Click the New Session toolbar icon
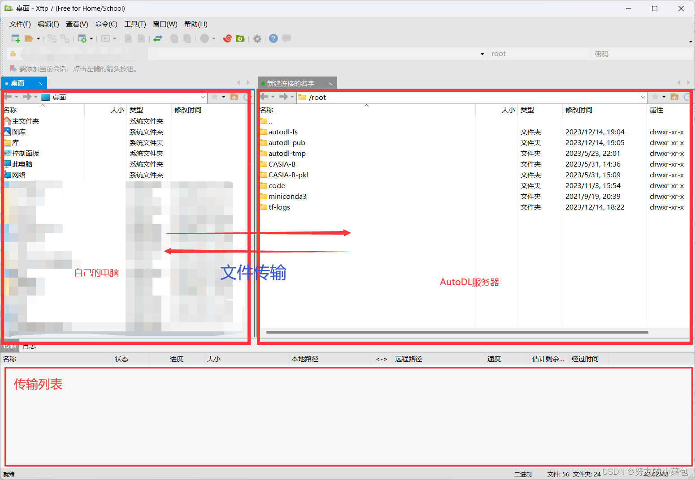The image size is (695, 480). [x=16, y=39]
